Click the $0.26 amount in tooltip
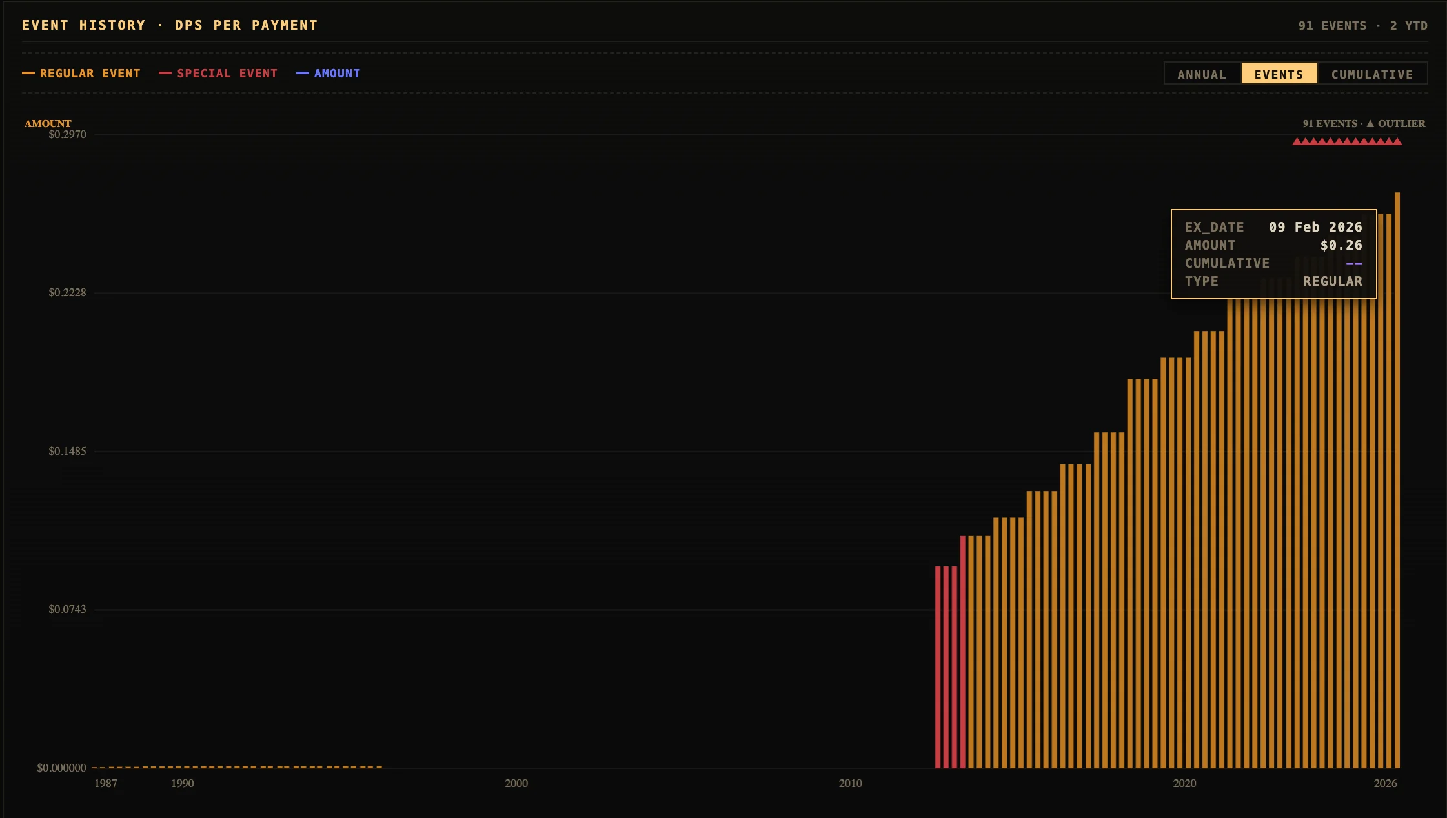Viewport: 1447px width, 818px height. [x=1341, y=245]
